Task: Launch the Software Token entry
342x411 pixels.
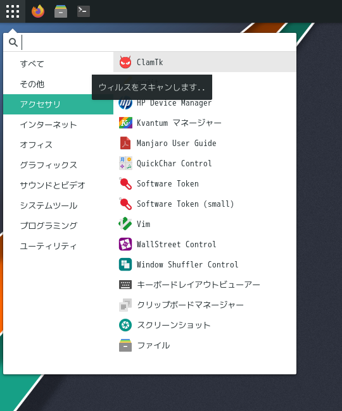Action: pos(205,183)
